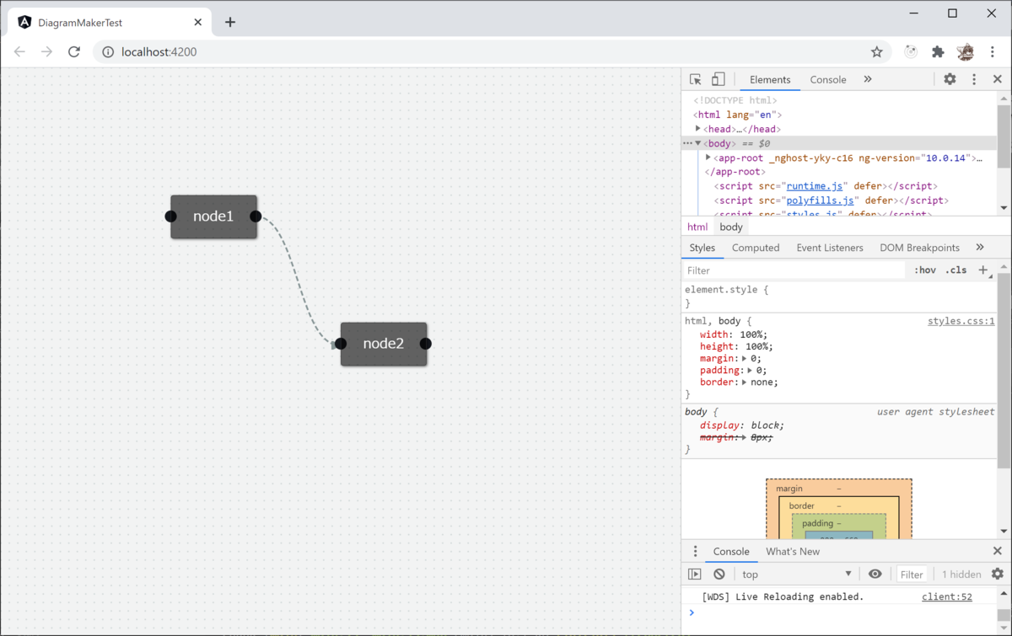This screenshot has width=1012, height=636.
Task: Switch to the Elements tab
Action: pyautogui.click(x=770, y=80)
